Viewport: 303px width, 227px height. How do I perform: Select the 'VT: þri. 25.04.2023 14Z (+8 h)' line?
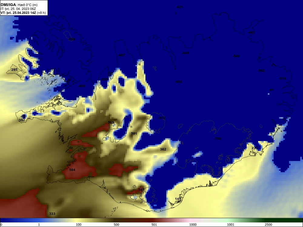point(23,13)
